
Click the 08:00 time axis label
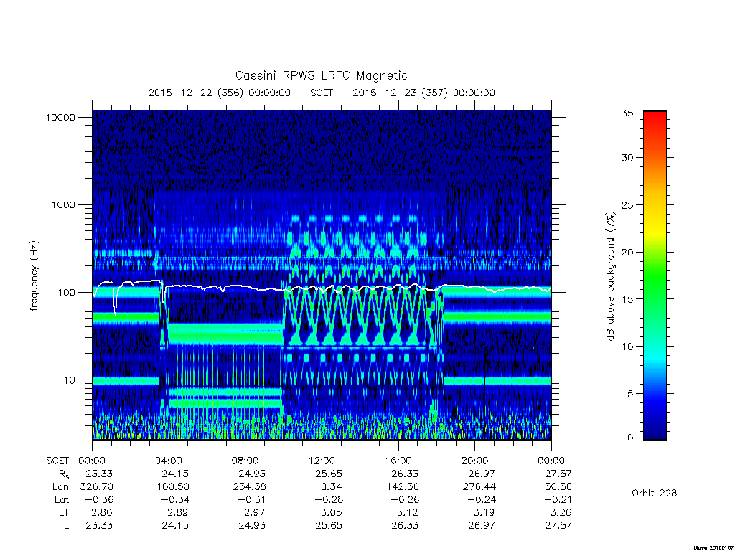tap(245, 461)
